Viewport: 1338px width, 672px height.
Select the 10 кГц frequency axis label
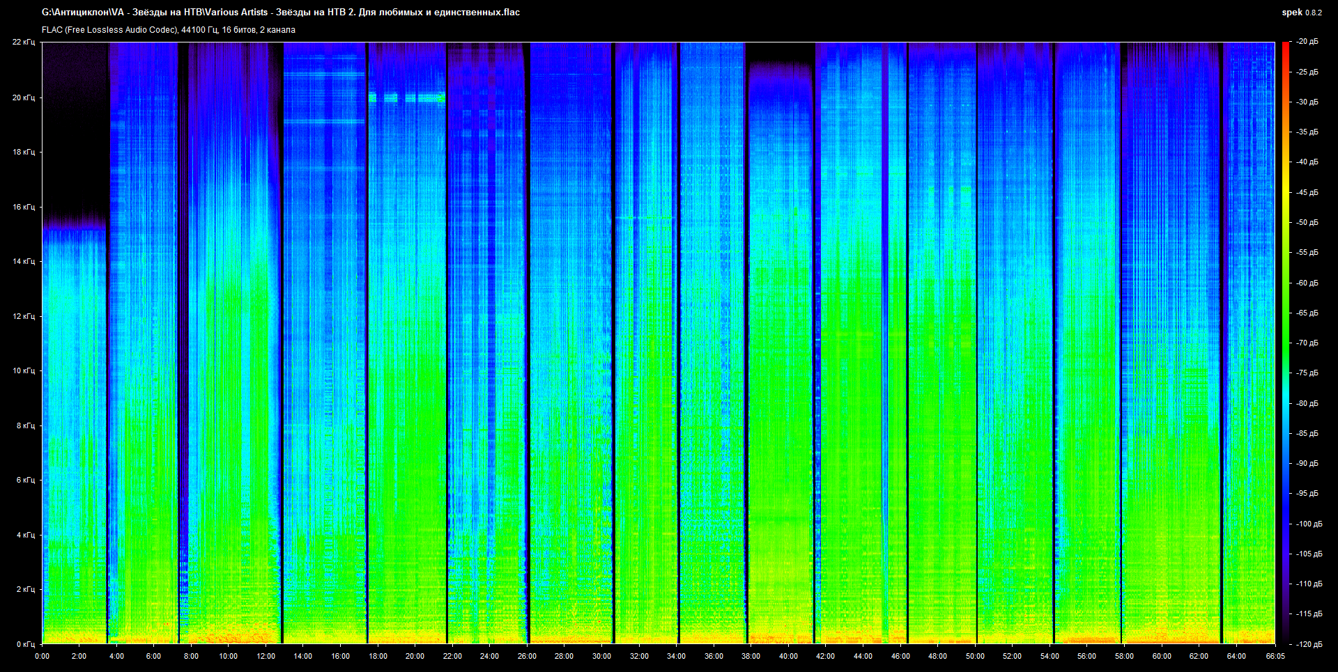click(23, 370)
